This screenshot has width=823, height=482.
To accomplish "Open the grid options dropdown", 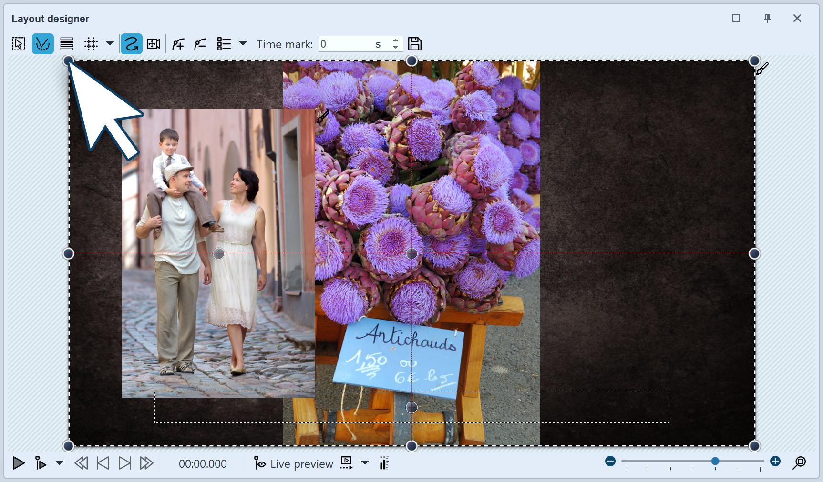I will point(110,43).
